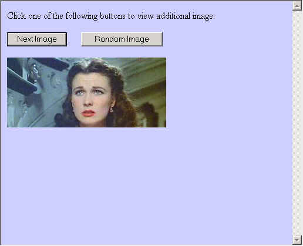Viewport: 303px width, 246px height.
Task: Click the woman's earring in the picture
Action: pyautogui.click(x=112, y=109)
